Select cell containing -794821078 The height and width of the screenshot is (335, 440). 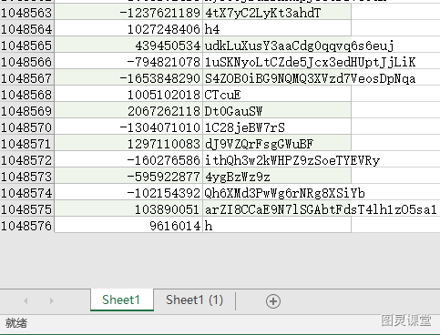128,62
